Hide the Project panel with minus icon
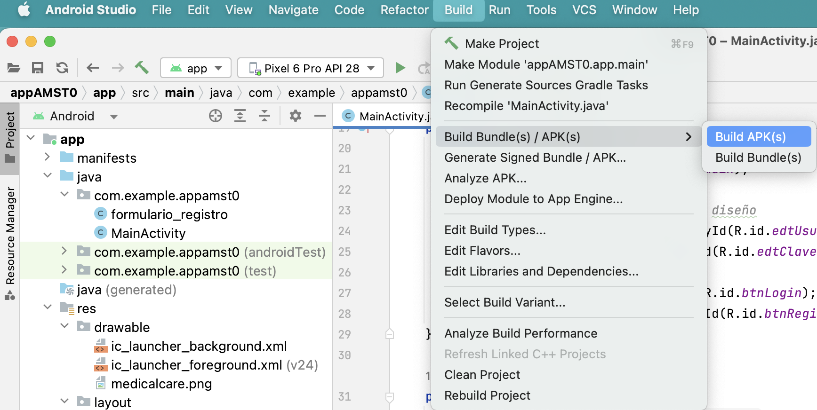The width and height of the screenshot is (817, 410). tap(320, 116)
